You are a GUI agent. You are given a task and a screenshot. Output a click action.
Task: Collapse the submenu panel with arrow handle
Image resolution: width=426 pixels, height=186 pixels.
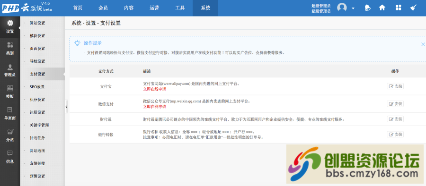pos(67,107)
